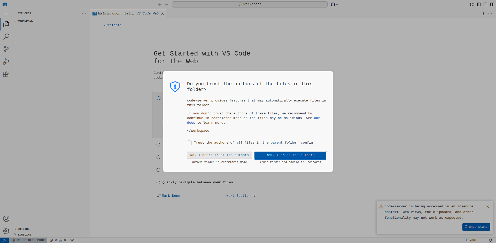This screenshot has height=243, width=496.
Task: Click Quickly navigate between your files text
Action: pos(198,183)
